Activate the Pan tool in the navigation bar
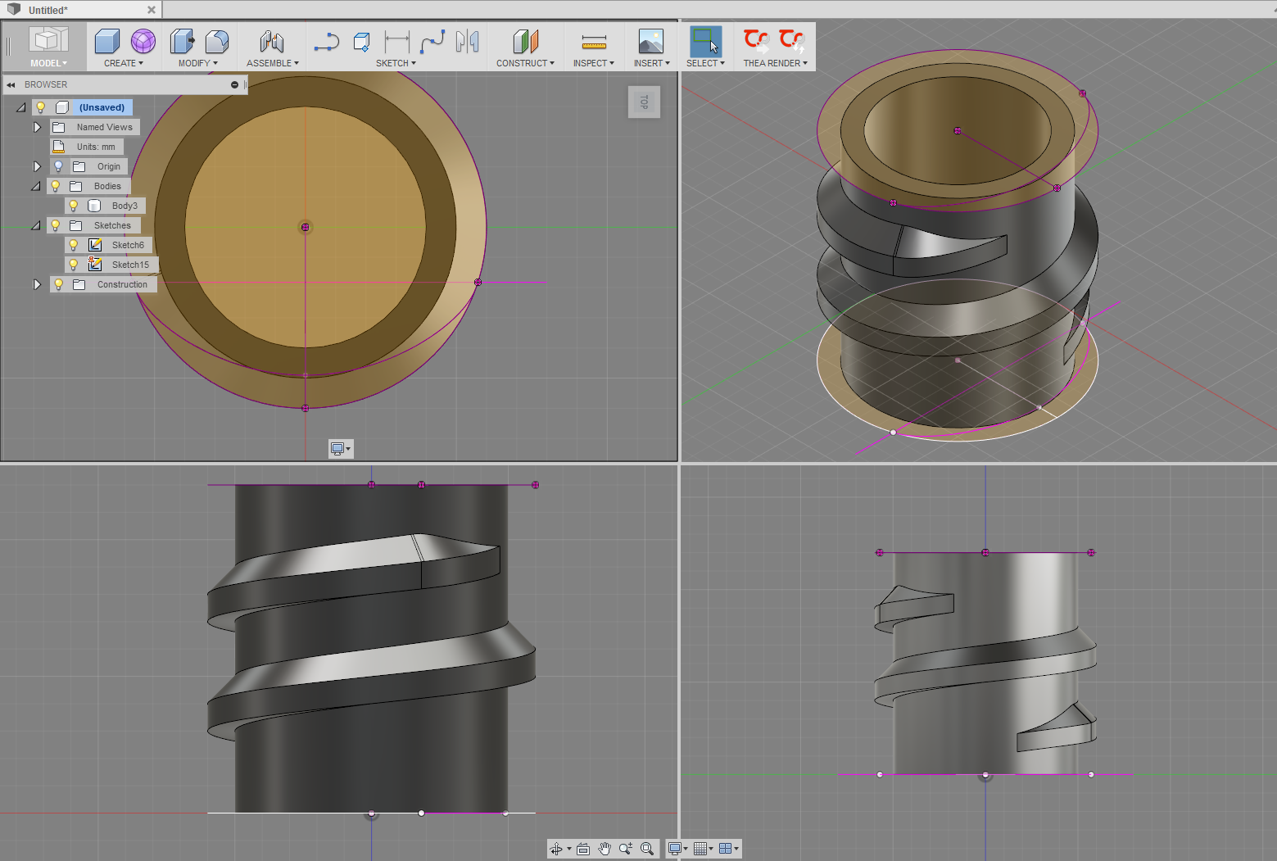 pyautogui.click(x=605, y=848)
